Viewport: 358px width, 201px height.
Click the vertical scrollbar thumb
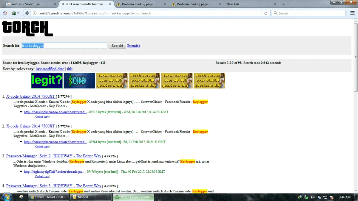pos(356,57)
